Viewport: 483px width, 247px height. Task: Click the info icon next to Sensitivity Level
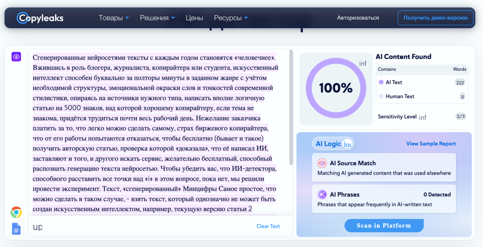click(x=423, y=117)
